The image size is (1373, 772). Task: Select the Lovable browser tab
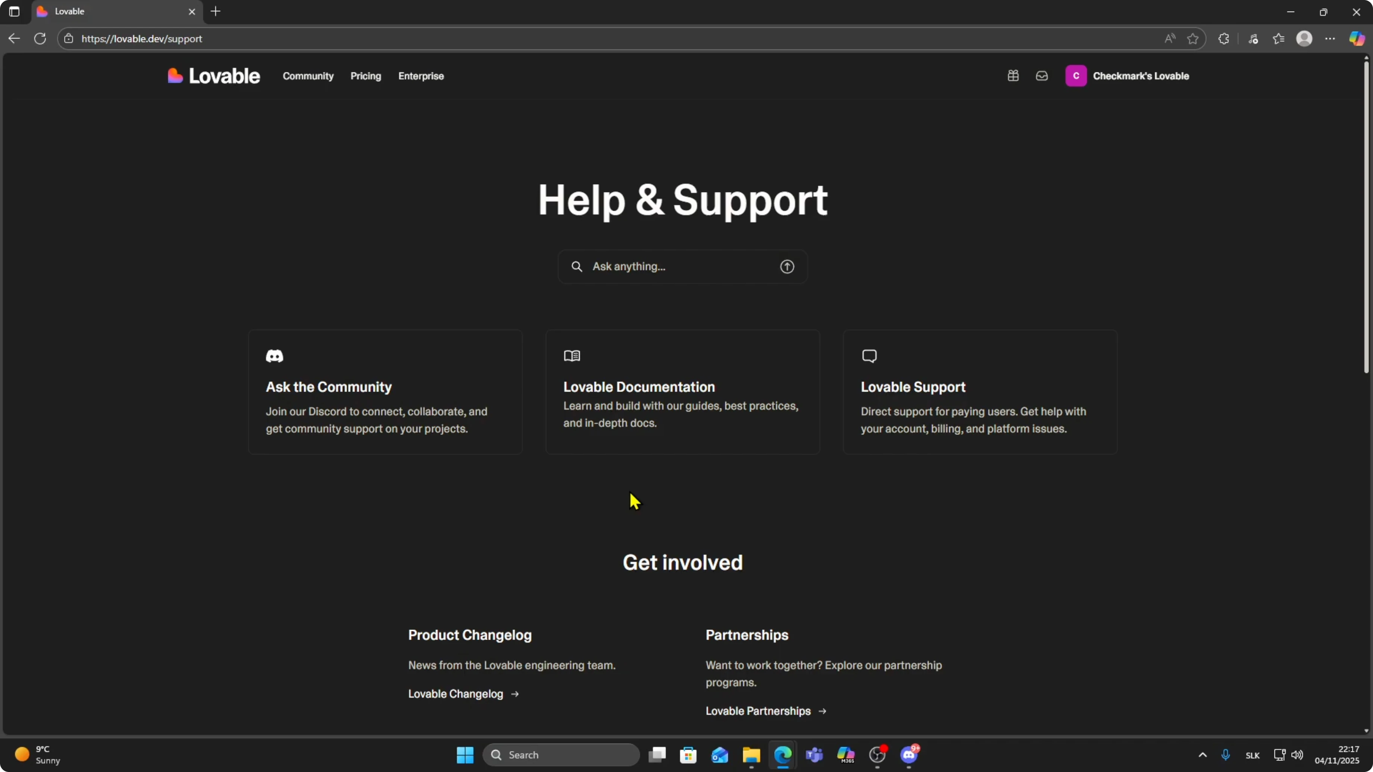(x=117, y=11)
